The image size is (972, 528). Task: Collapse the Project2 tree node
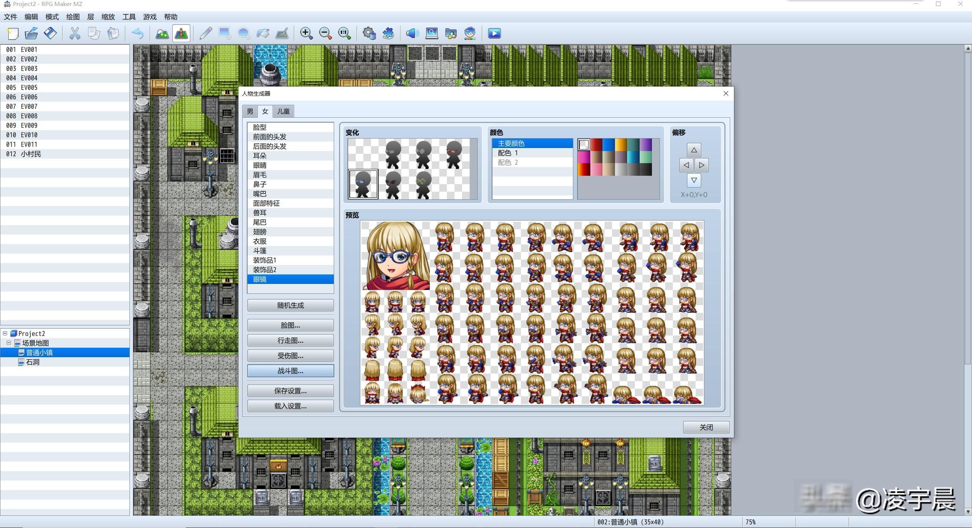pyautogui.click(x=5, y=333)
